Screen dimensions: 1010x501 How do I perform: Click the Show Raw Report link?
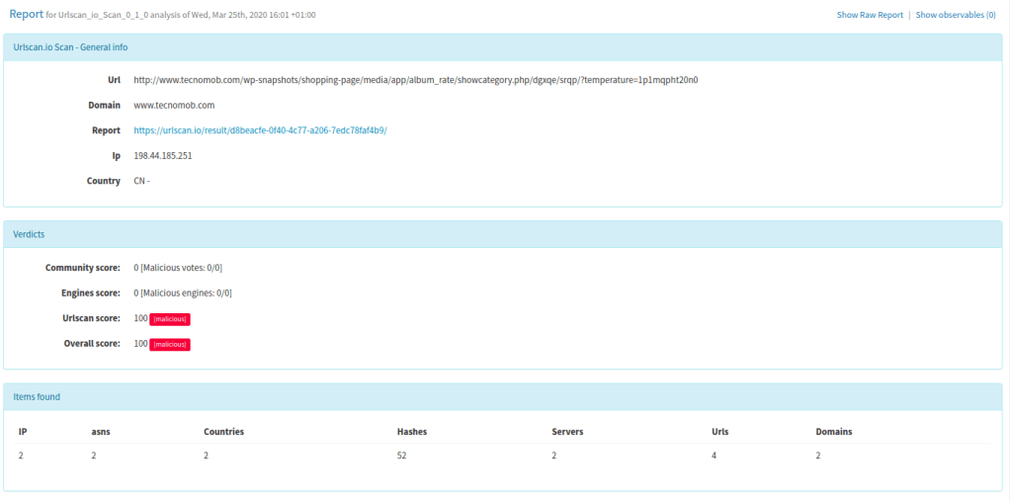coord(869,15)
